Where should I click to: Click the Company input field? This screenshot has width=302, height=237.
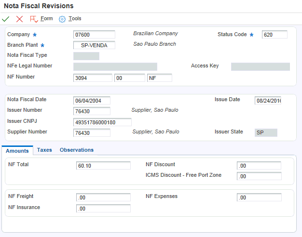pyautogui.click(x=94, y=35)
